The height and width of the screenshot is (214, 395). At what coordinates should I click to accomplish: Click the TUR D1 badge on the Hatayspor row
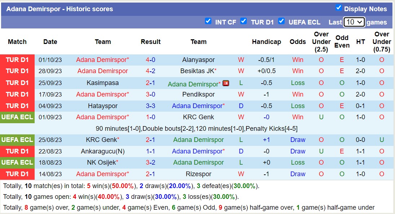(17, 106)
